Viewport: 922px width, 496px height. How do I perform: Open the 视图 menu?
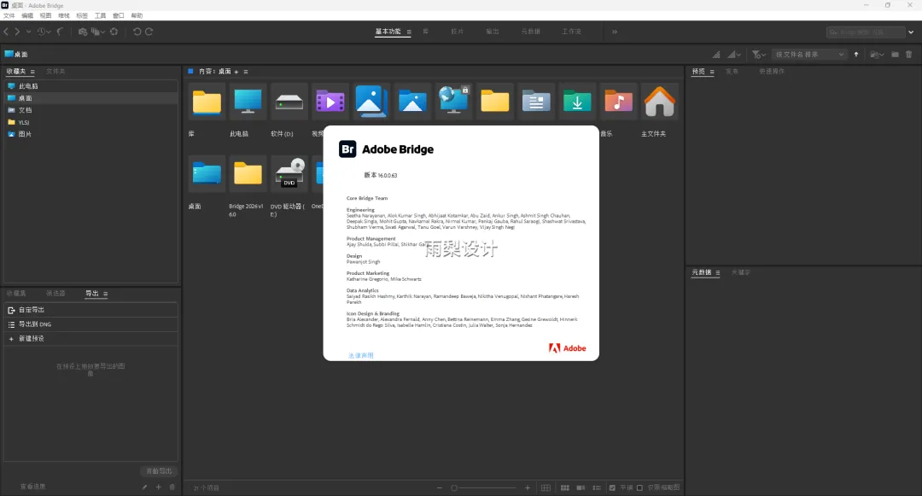[45, 16]
